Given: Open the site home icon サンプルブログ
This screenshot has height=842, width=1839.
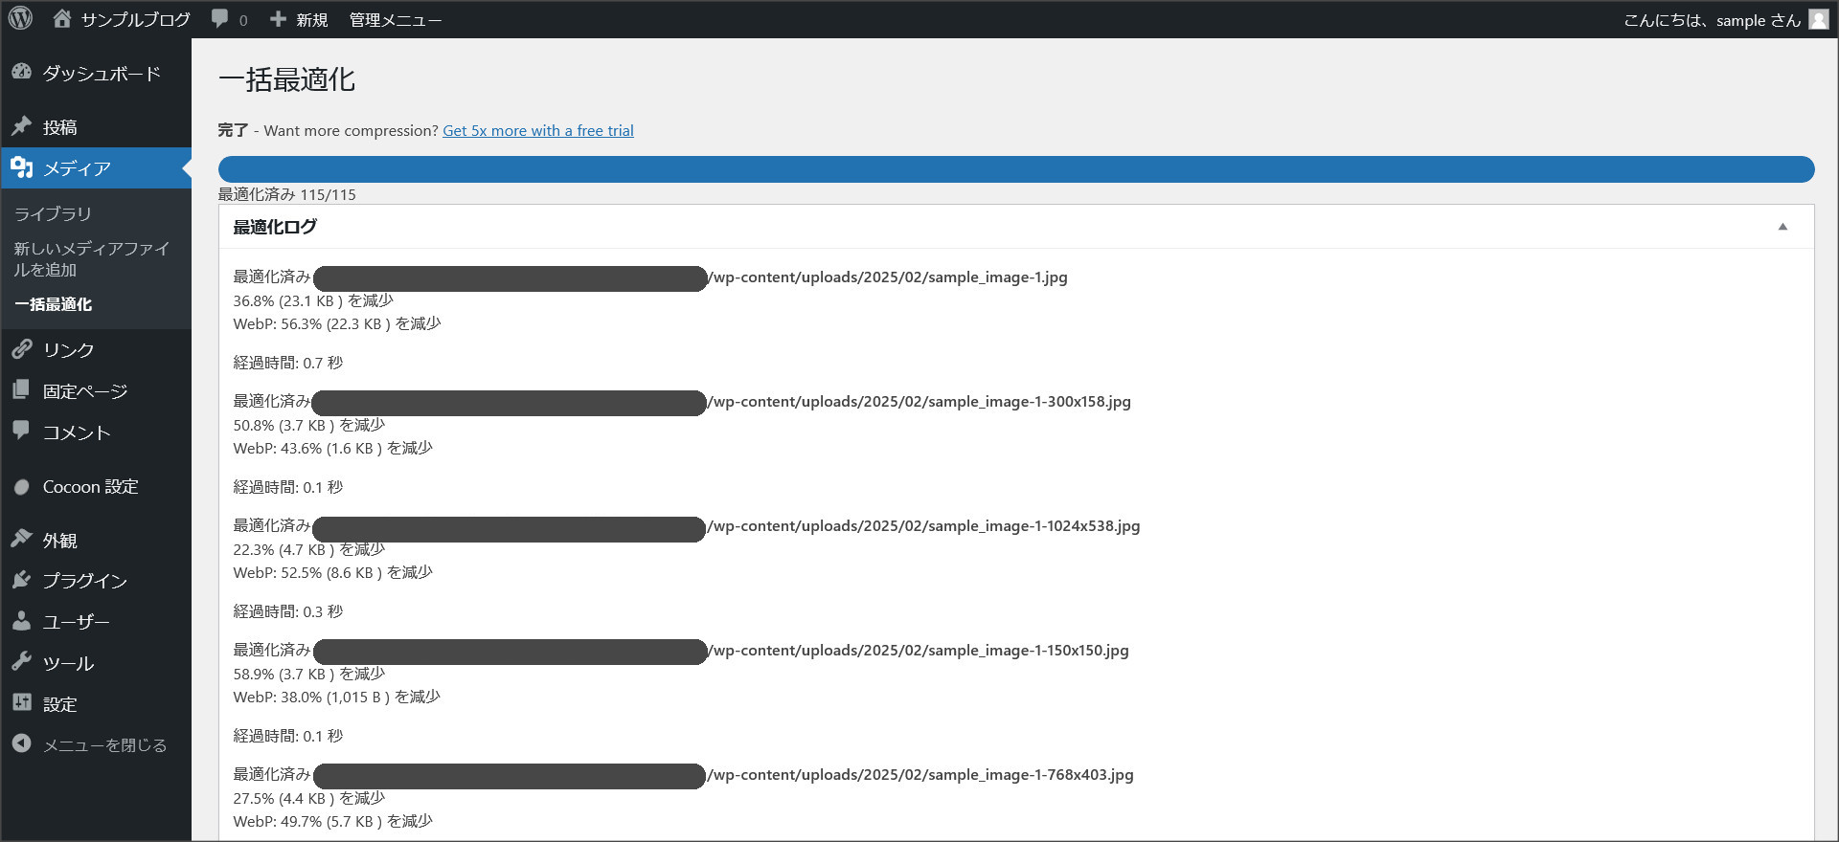Looking at the screenshot, I should click(62, 19).
